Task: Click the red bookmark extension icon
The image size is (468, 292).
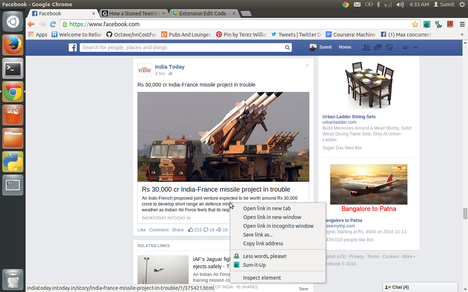Action: 450,24
